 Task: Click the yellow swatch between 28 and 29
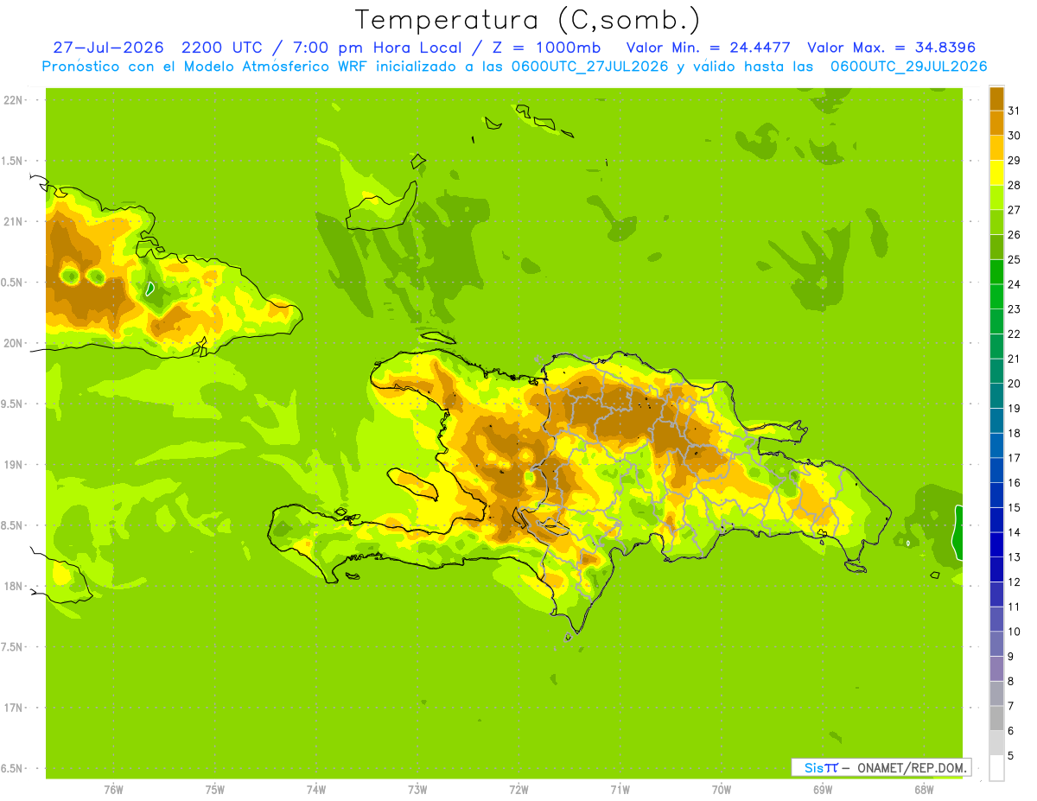click(x=996, y=172)
